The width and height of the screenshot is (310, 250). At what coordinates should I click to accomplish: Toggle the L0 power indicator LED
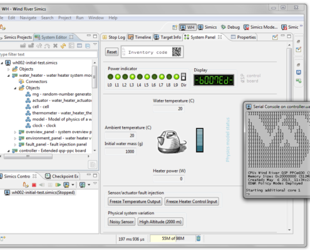(x=110, y=77)
